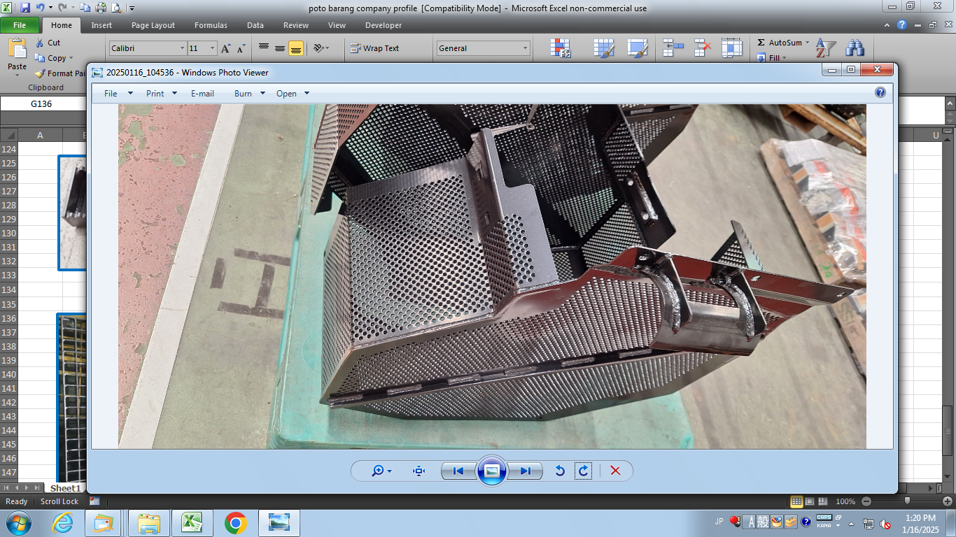Go to previous photo in Photo Viewer
The height and width of the screenshot is (537, 956).
click(458, 471)
